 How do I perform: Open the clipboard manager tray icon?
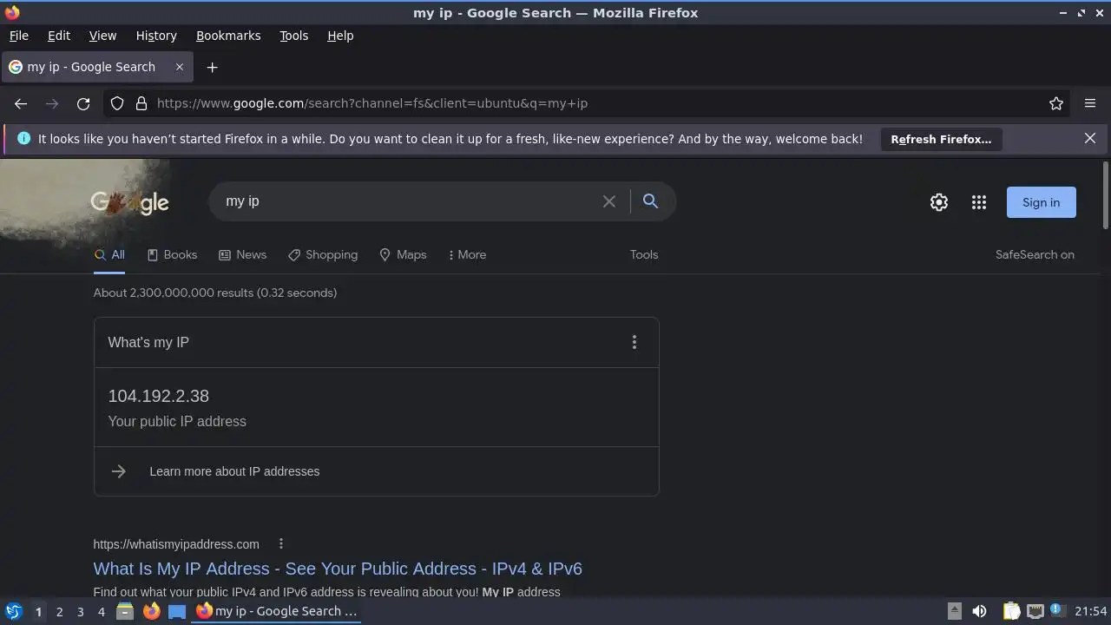click(1011, 611)
